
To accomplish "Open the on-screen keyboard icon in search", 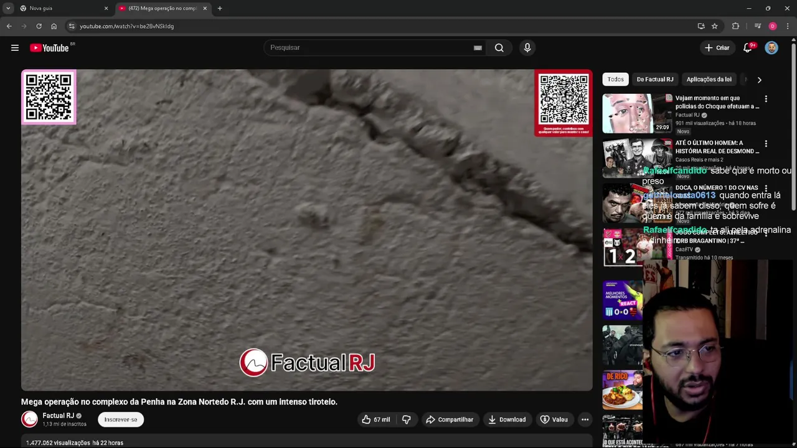I will pyautogui.click(x=478, y=48).
